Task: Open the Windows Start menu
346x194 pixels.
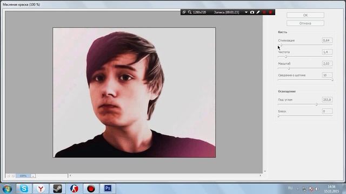Action: click(x=7, y=189)
